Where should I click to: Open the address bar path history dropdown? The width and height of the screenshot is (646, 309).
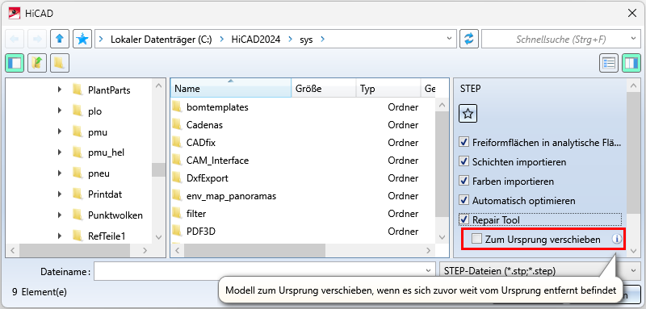[x=449, y=39]
